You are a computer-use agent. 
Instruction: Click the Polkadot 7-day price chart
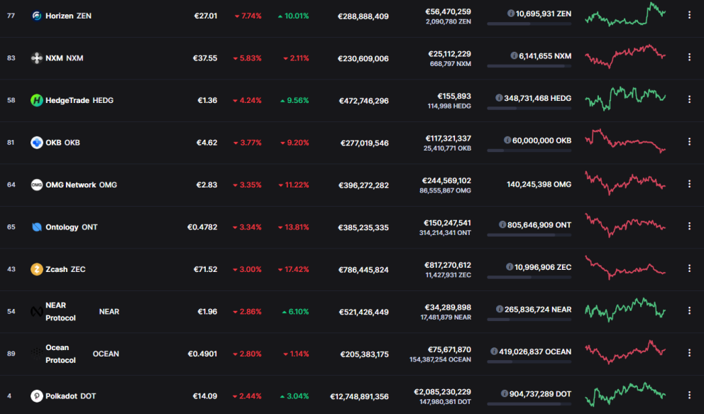tap(625, 394)
